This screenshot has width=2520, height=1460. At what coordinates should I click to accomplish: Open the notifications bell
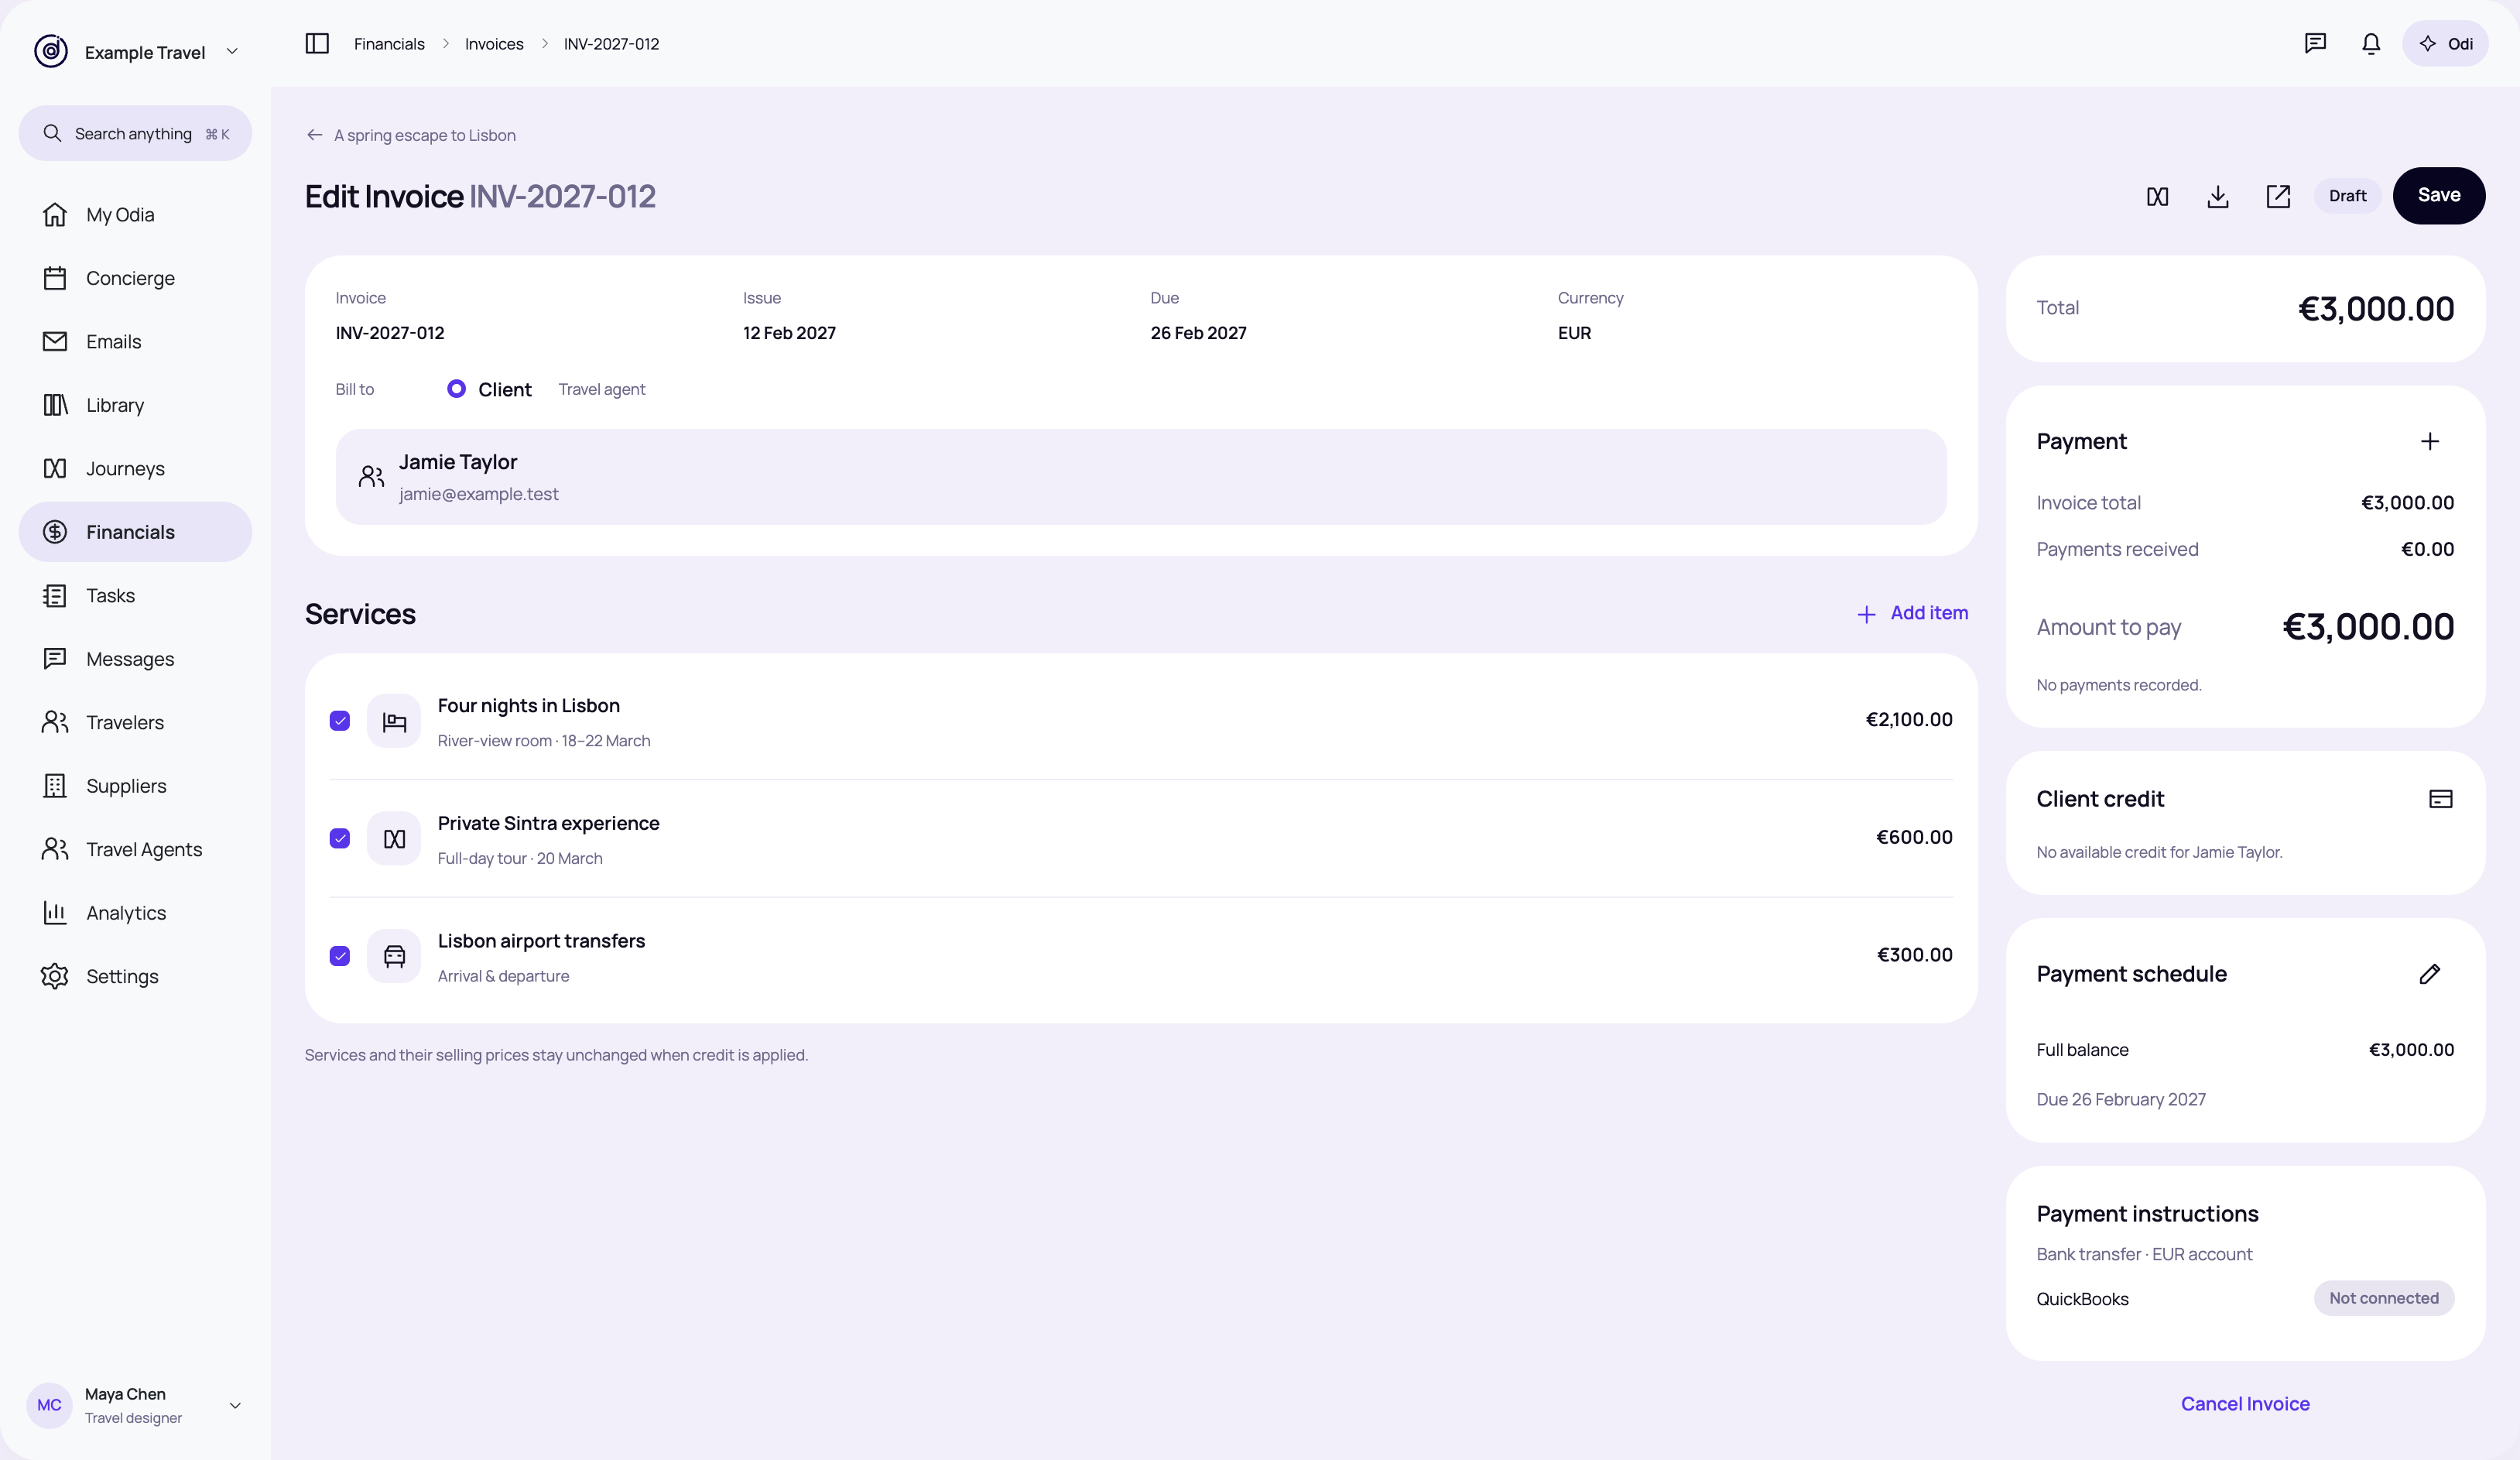2371,43
